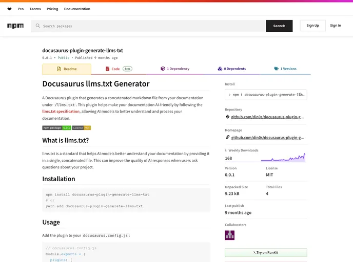The width and height of the screenshot is (353, 262).
Task: Click the What is llms.txt? heading
Action: [66, 140]
